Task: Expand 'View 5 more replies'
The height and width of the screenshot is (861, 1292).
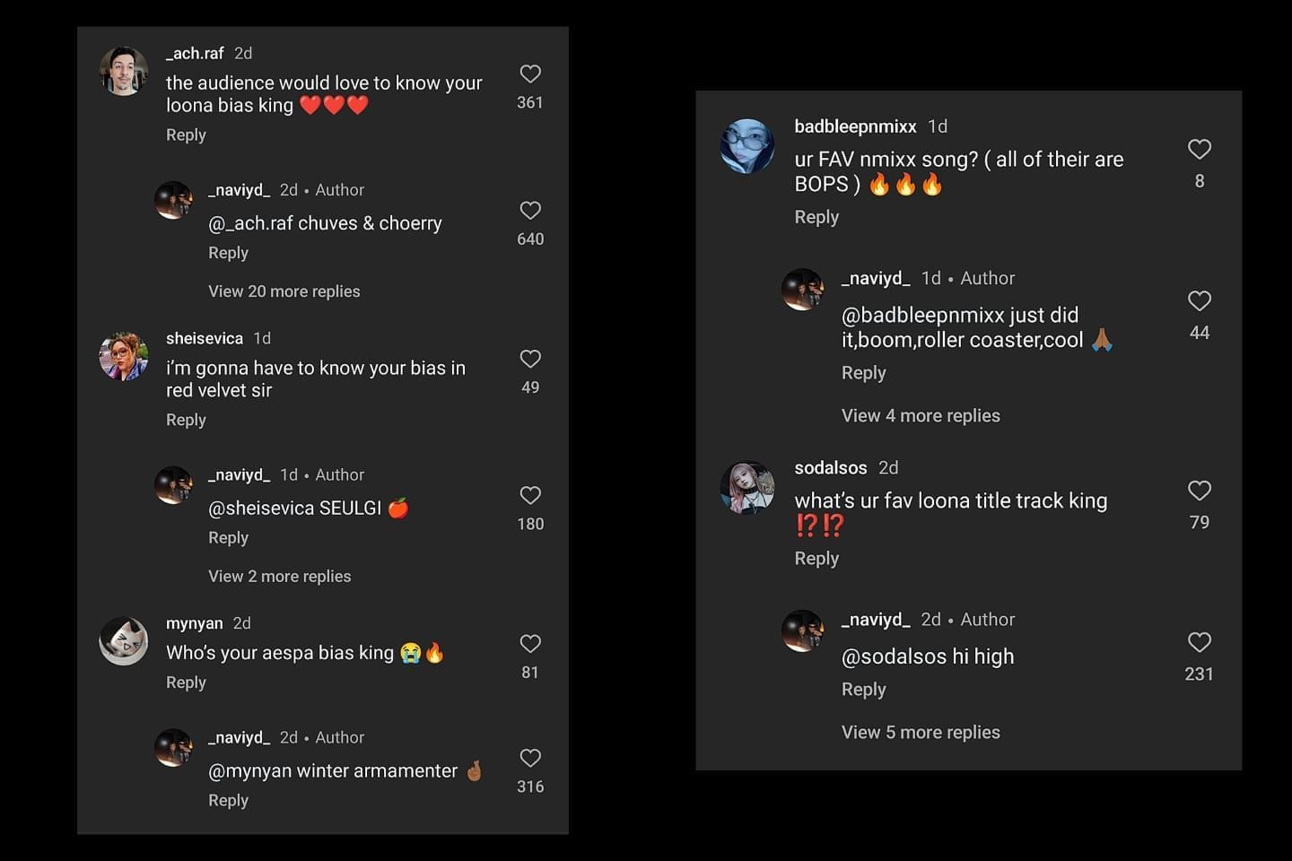Action: tap(921, 732)
